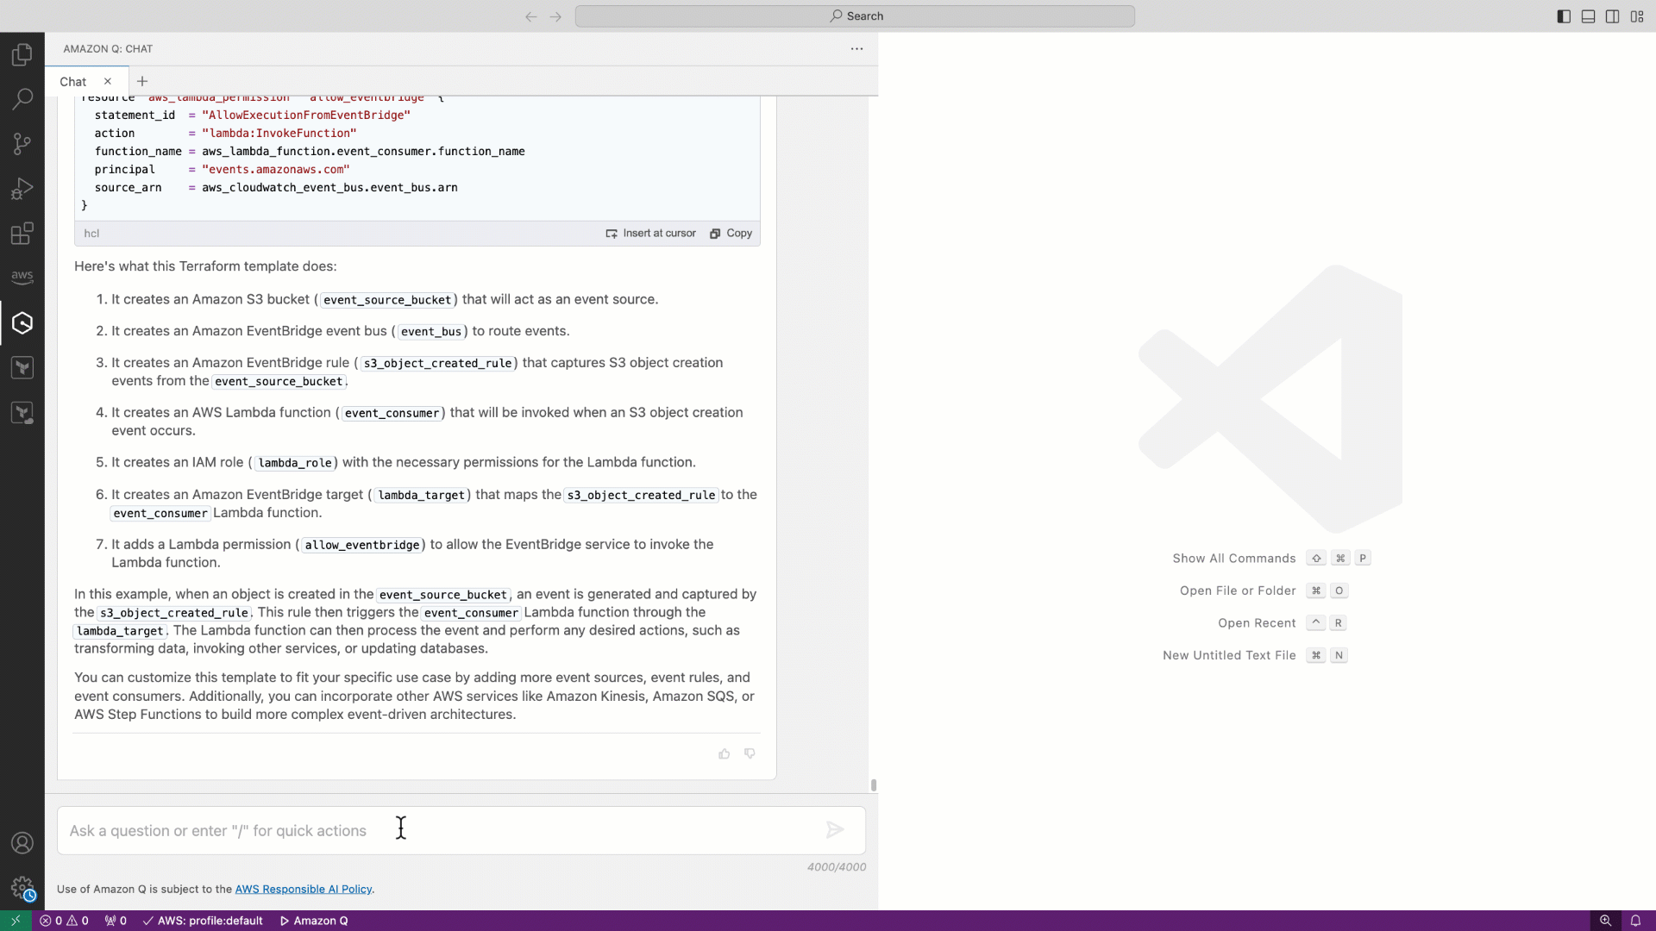
Task: Open the Manage gear menu
Action: coord(22,887)
